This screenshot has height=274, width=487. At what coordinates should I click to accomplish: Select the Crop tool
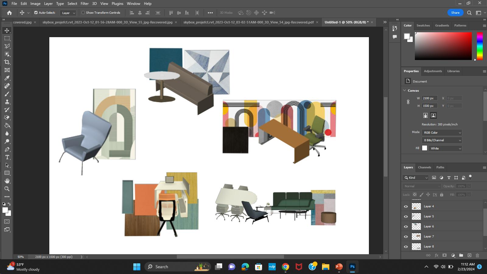[7, 62]
